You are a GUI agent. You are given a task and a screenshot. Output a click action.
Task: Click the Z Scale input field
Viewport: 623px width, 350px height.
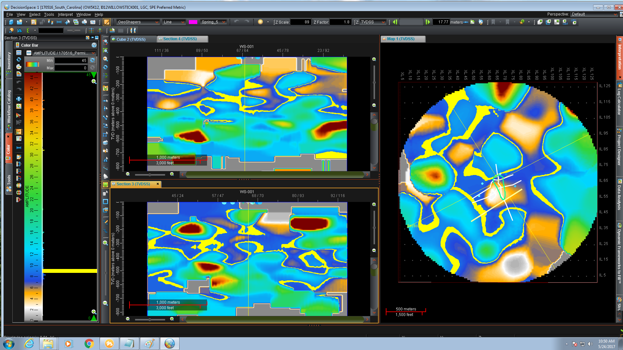point(300,22)
